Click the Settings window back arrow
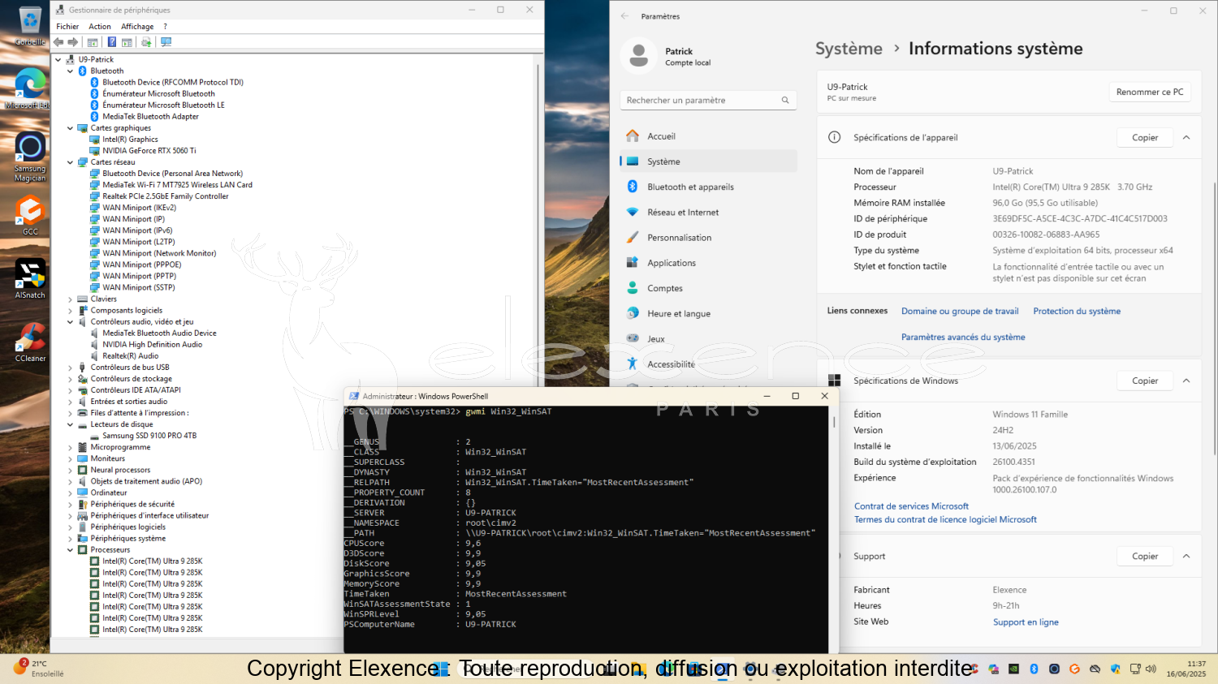 pyautogui.click(x=624, y=16)
